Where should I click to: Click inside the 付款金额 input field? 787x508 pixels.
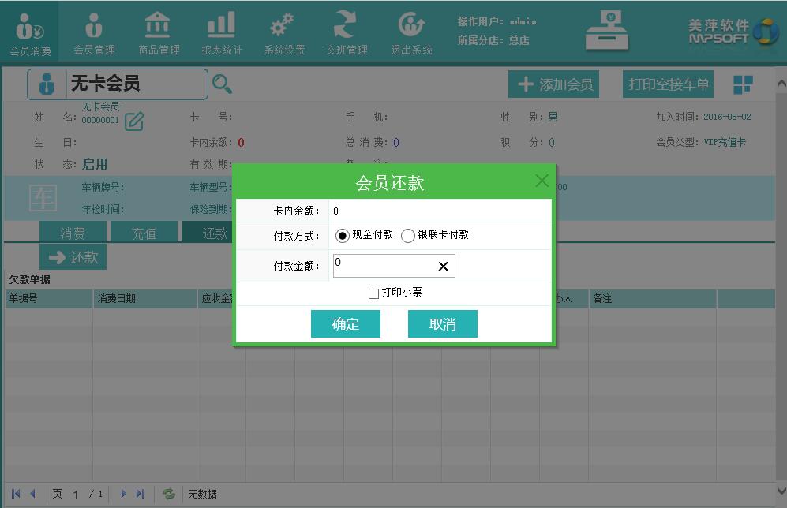click(x=383, y=267)
